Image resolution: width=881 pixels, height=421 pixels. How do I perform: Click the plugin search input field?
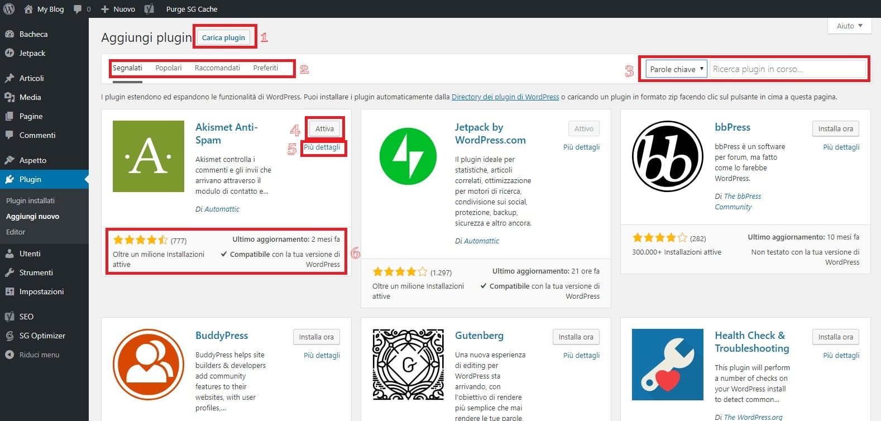point(787,69)
